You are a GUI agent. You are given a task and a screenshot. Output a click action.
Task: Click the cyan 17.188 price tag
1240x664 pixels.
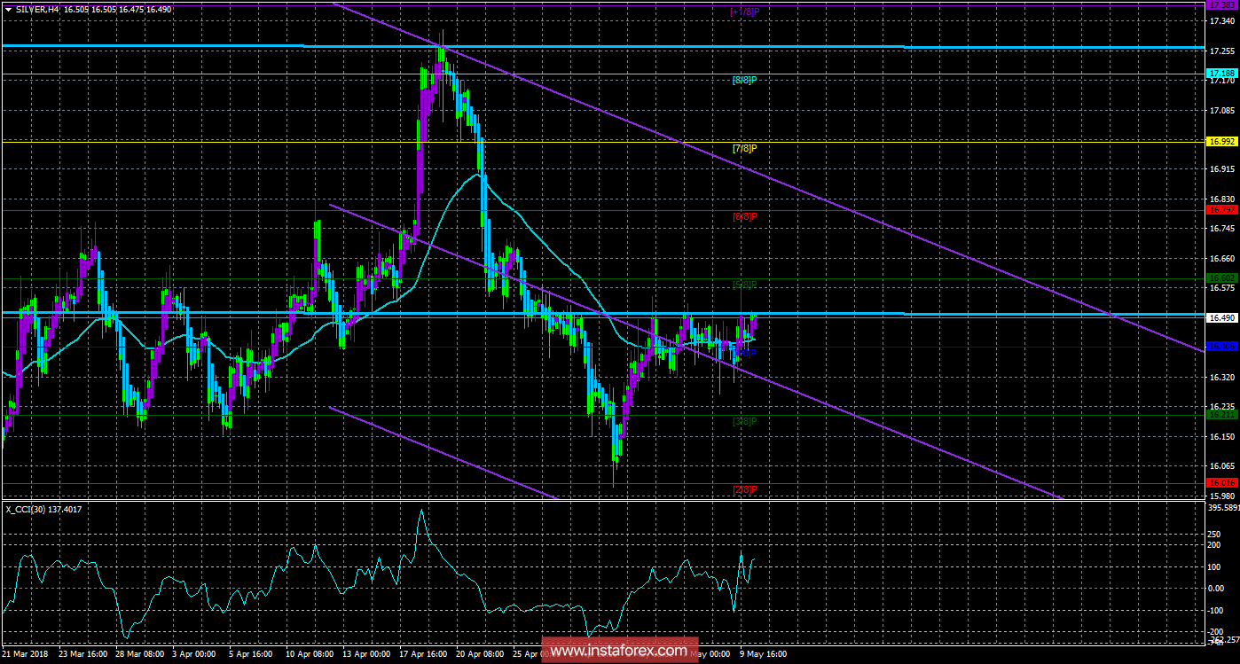coord(1221,73)
